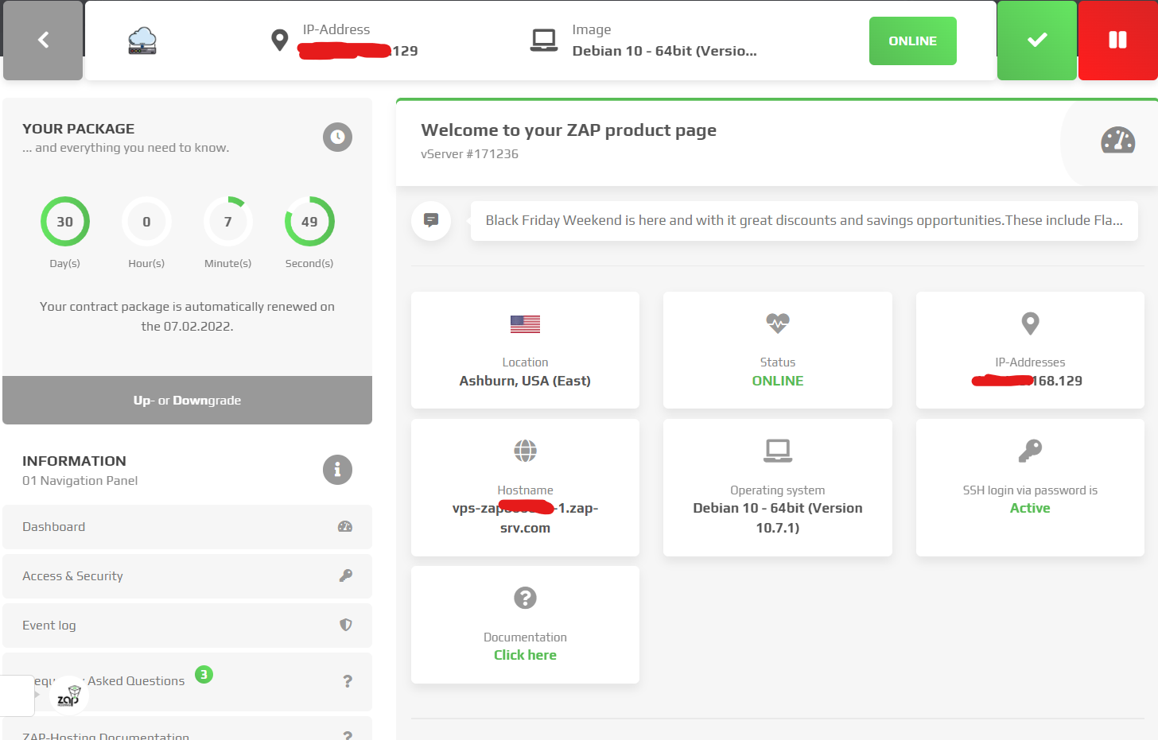Click the red pause button
This screenshot has width=1158, height=740.
tap(1117, 41)
